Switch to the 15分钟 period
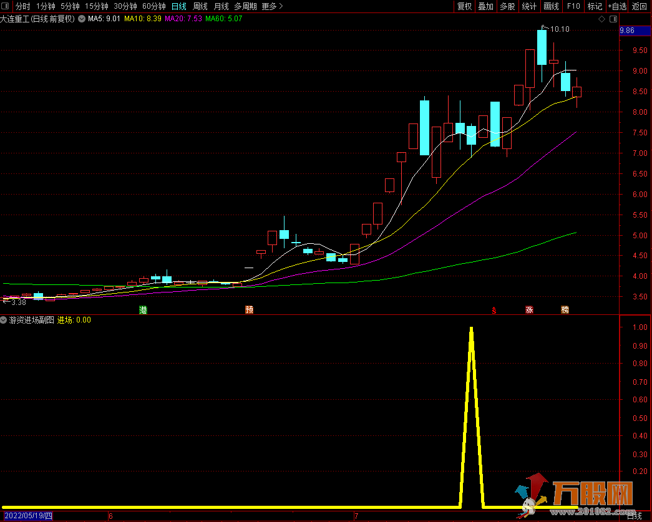Screen dimensions: 652x522 coord(97,6)
